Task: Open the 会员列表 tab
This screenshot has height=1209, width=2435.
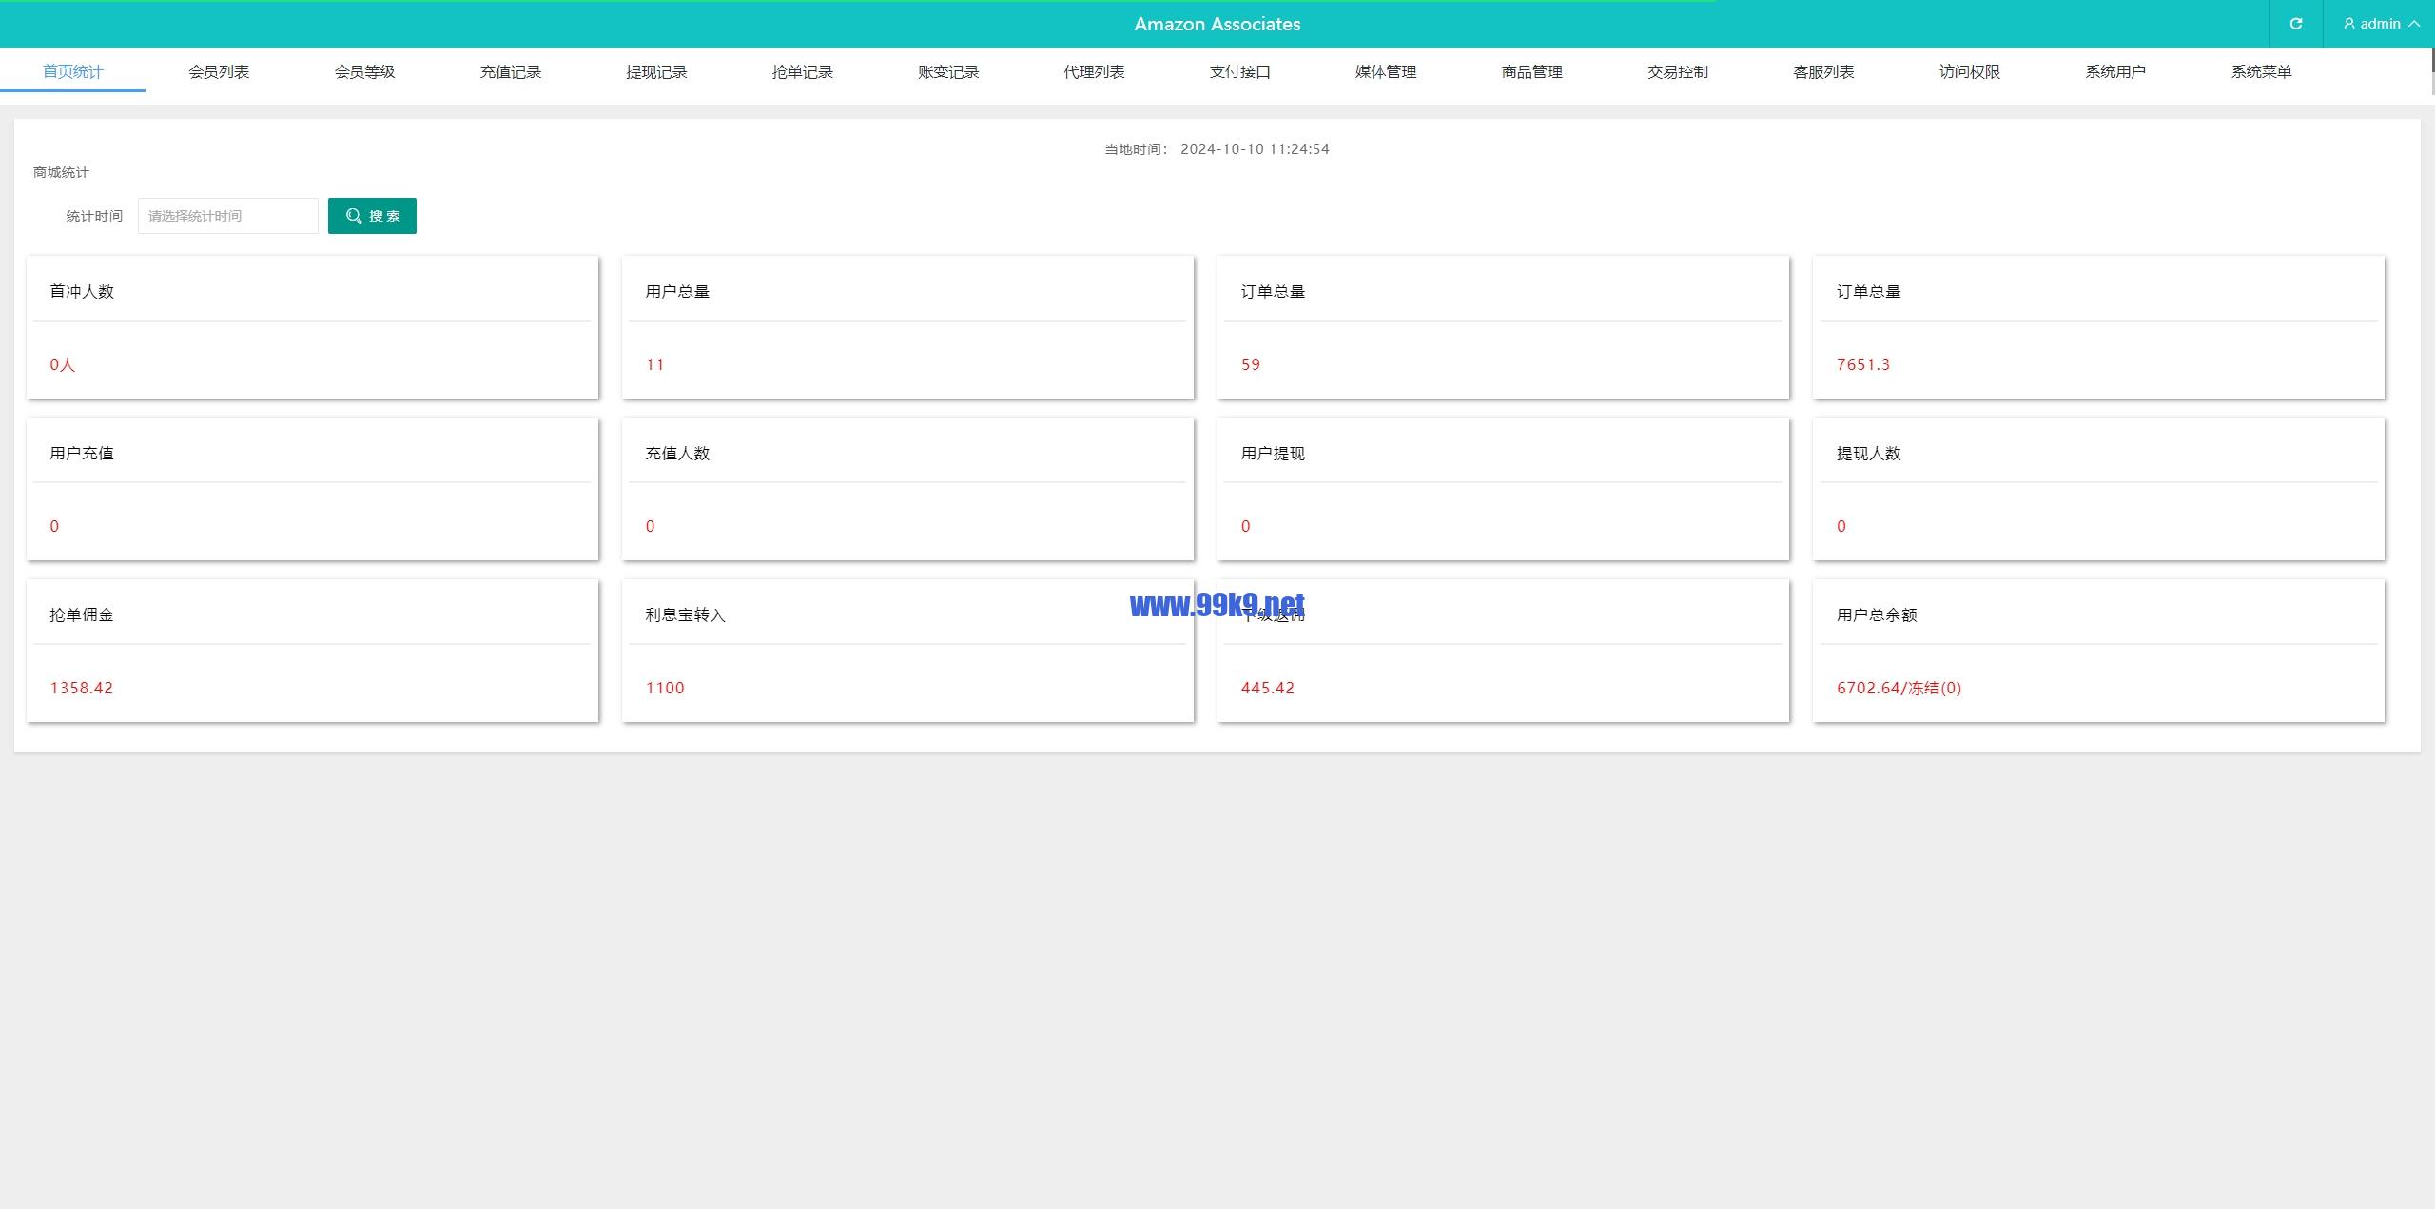Action: tap(219, 71)
